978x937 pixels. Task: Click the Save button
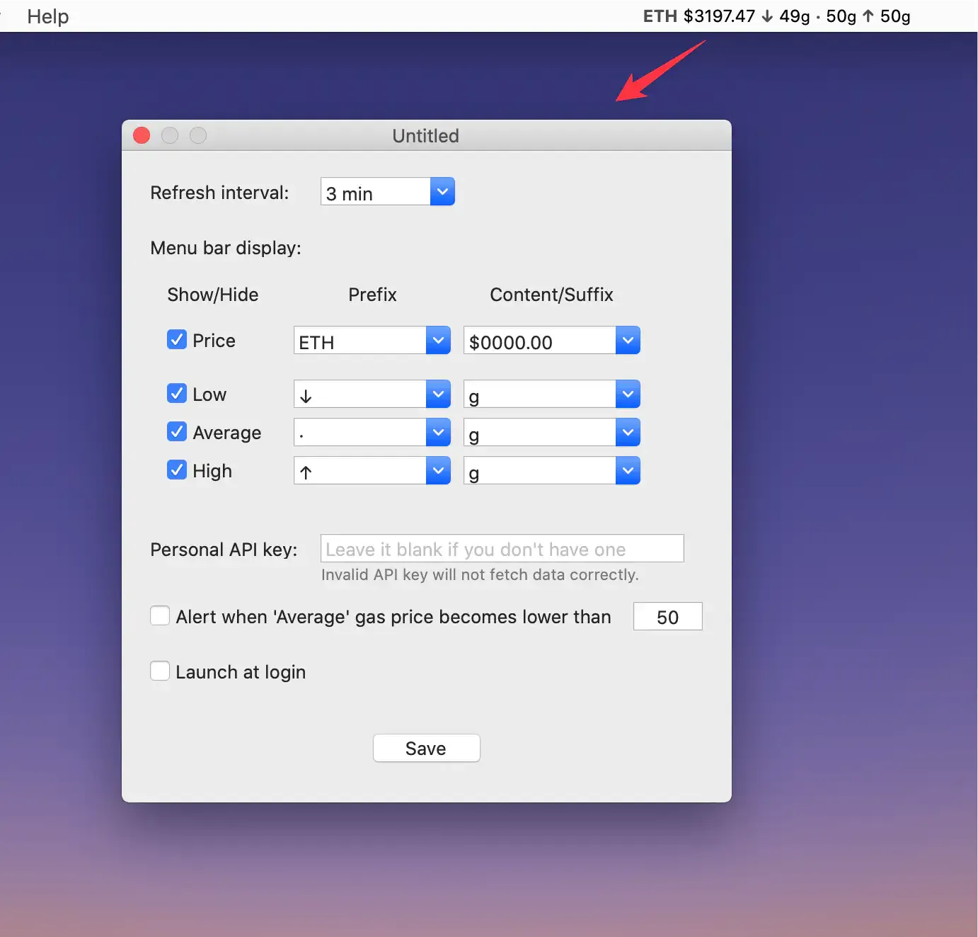426,748
